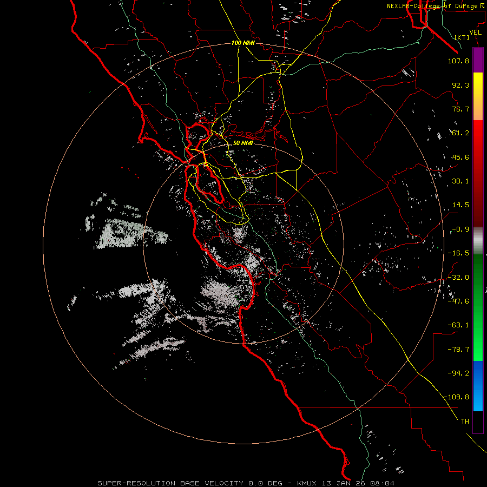
Task: Click the 92.3 velocity scale value
Action: (460, 85)
